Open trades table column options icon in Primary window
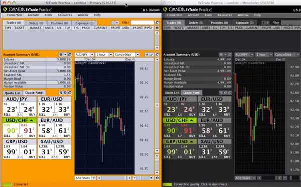Viewport: 301px width, 187px height. (157, 28)
